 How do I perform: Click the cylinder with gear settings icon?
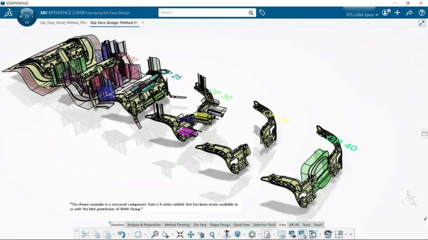click(267, 234)
